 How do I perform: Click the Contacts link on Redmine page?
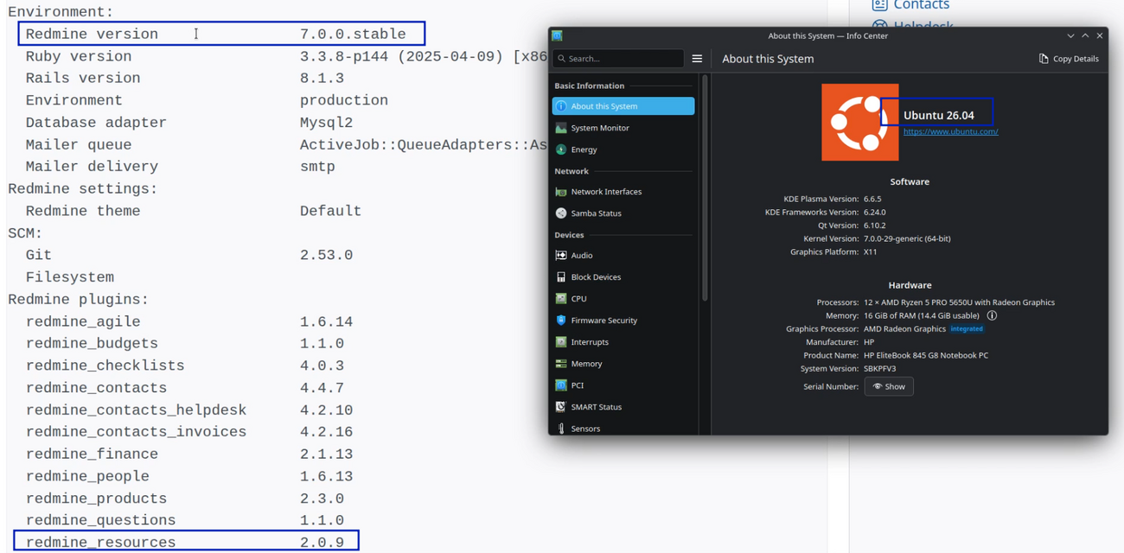point(921,5)
